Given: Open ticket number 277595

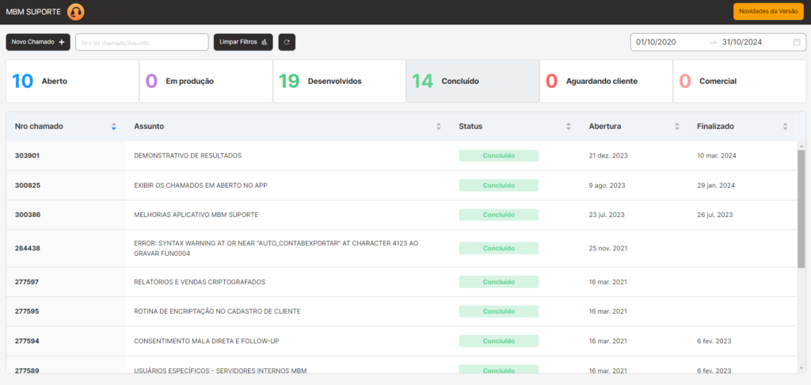Looking at the screenshot, I should [27, 311].
